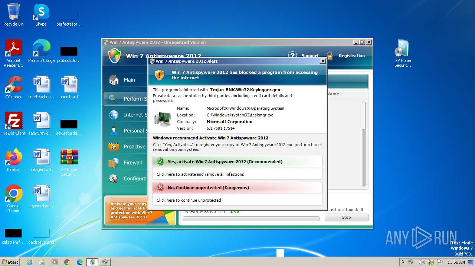This screenshot has height=267, width=475.
Task: Open familyrevie document on desktop
Action: (x=41, y=124)
